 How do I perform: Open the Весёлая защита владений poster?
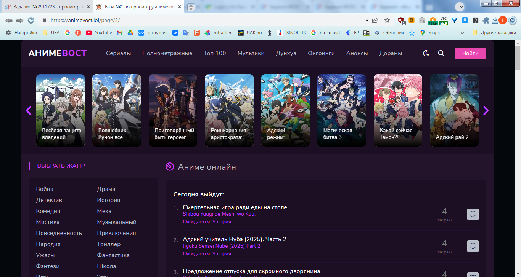(60, 110)
